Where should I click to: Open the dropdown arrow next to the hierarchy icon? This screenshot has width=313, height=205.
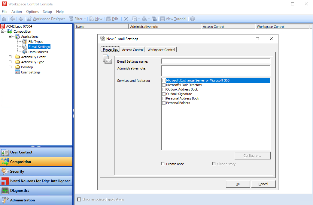[x=149, y=19]
